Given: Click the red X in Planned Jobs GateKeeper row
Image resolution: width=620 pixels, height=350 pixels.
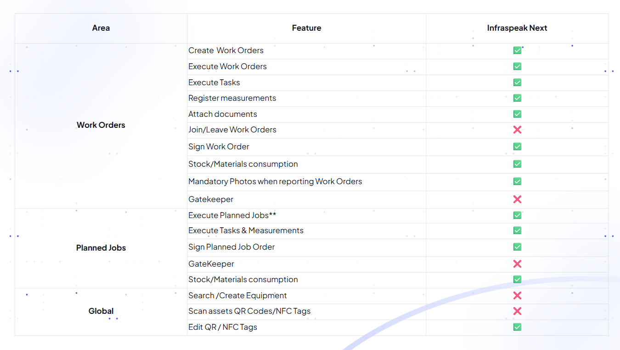Looking at the screenshot, I should (517, 264).
